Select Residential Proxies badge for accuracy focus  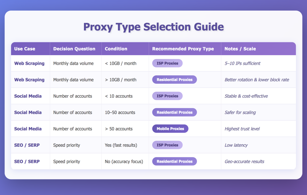tap(174, 161)
